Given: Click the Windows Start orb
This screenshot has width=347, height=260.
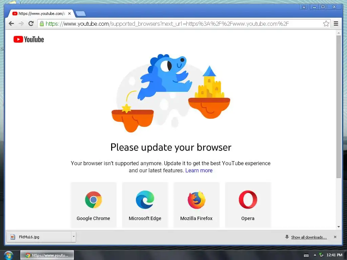Looking at the screenshot, I should tap(8, 255).
